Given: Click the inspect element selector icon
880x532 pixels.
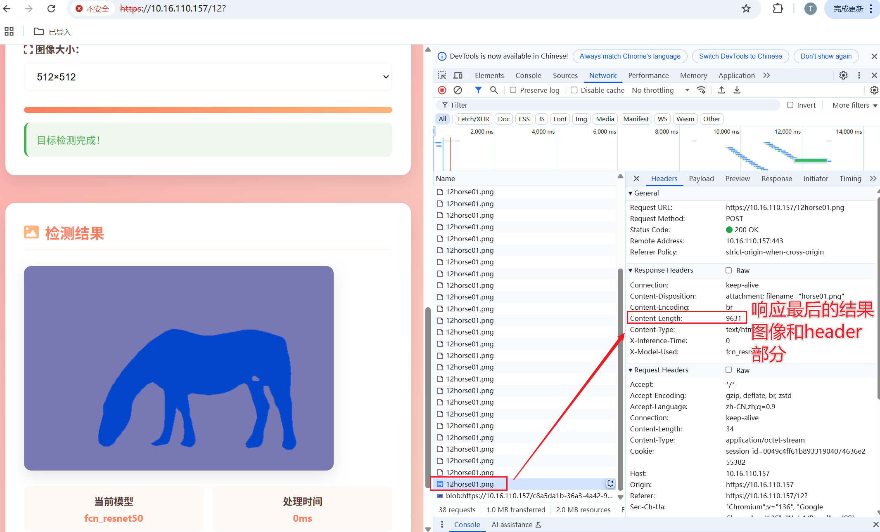Looking at the screenshot, I should [442, 75].
